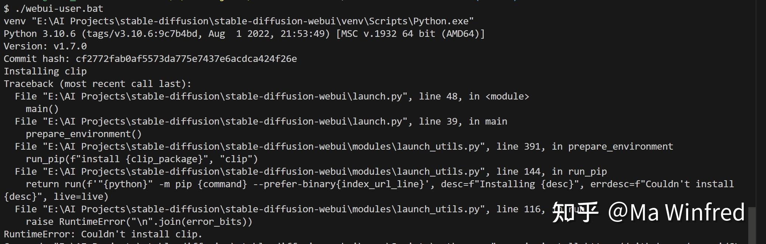The width and height of the screenshot is (766, 244).
Task: Click the 'main()' call line
Action: coord(42,109)
